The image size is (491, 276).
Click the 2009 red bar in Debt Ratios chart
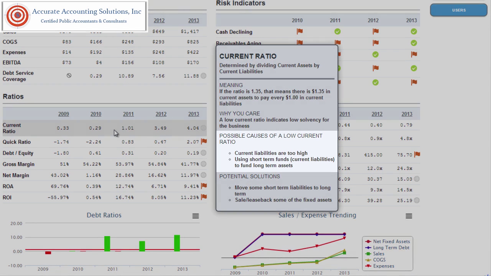tap(48, 253)
